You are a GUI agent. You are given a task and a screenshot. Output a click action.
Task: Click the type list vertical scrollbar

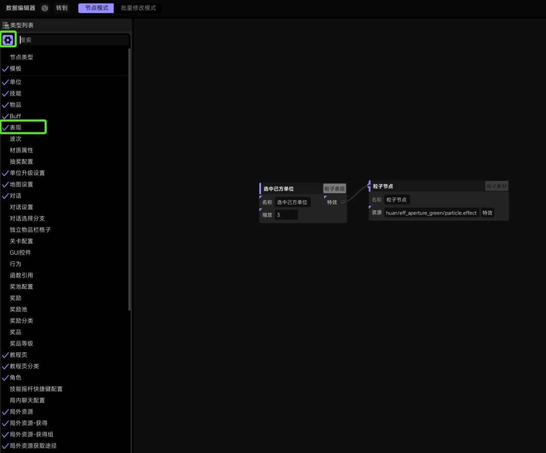click(x=129, y=179)
